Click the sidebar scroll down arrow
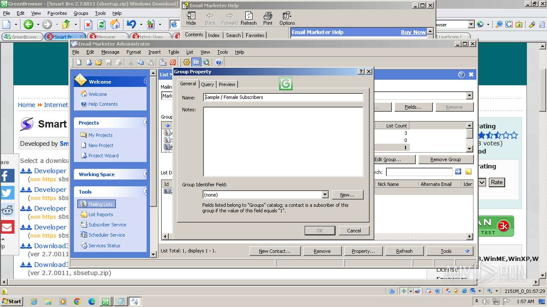 tap(153, 255)
